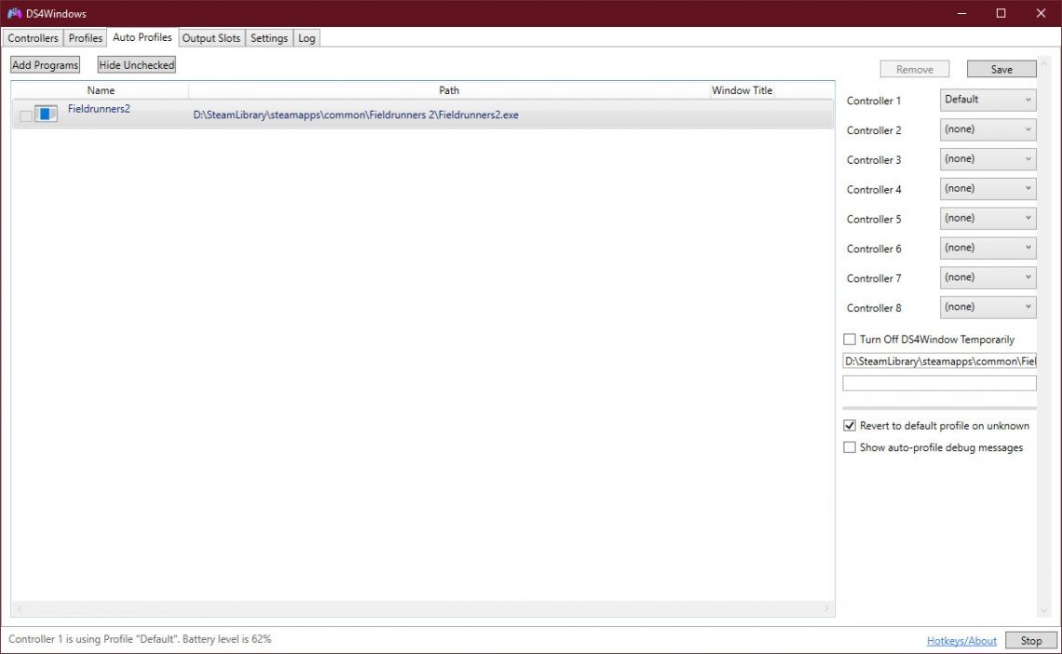Viewport: 1062px width, 654px height.
Task: Tick the Fieldrunners2 row checkbox
Action: pyautogui.click(x=26, y=116)
